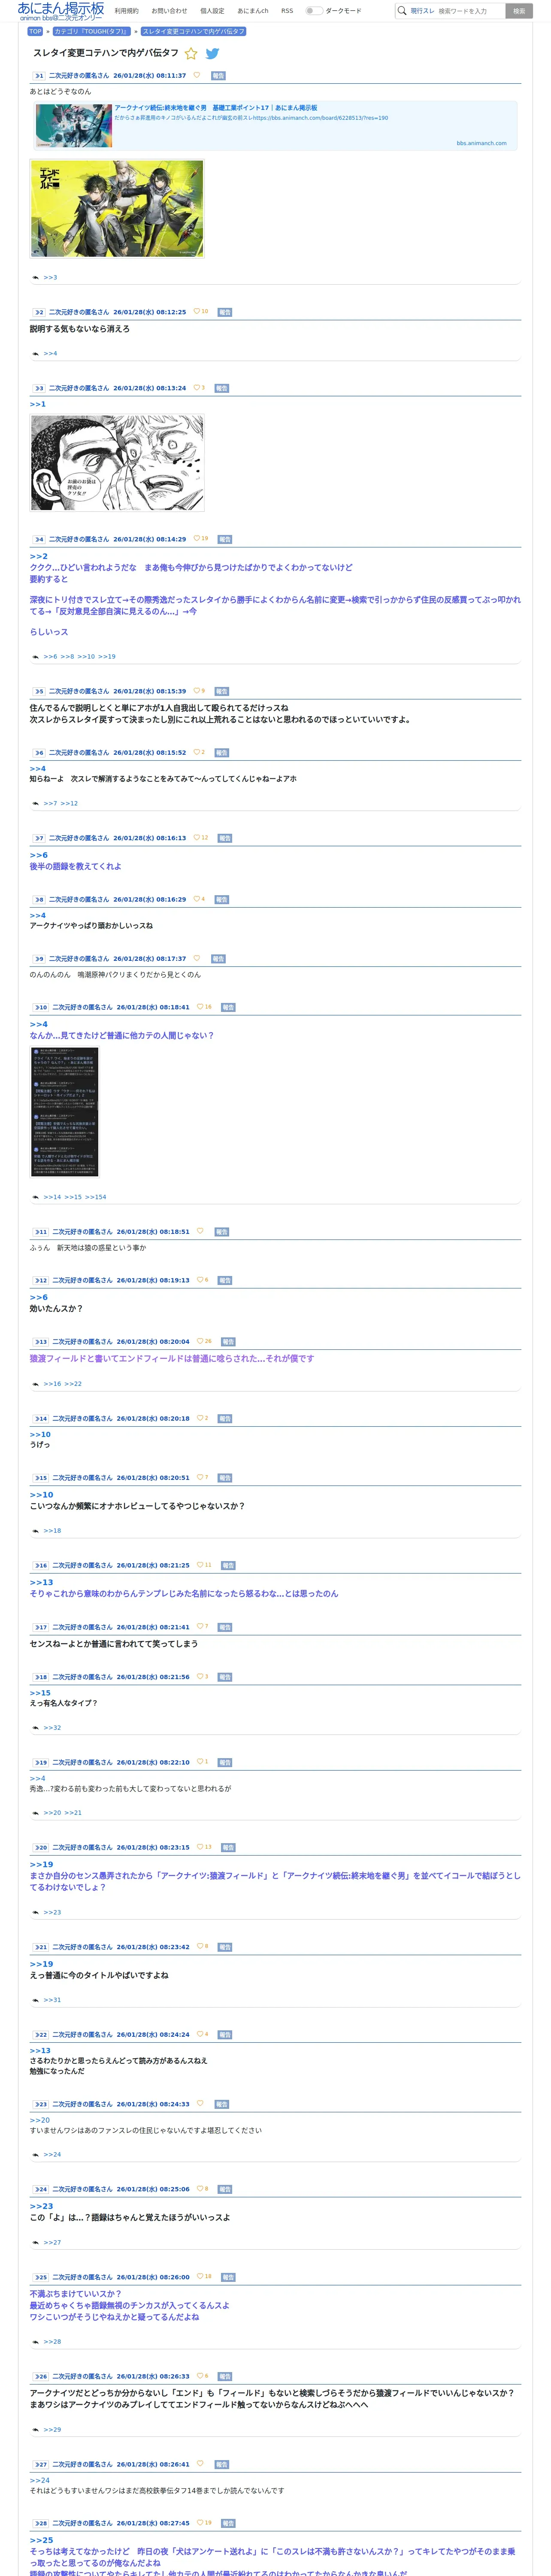
Task: Click the 検索 search button
Action: [x=518, y=11]
